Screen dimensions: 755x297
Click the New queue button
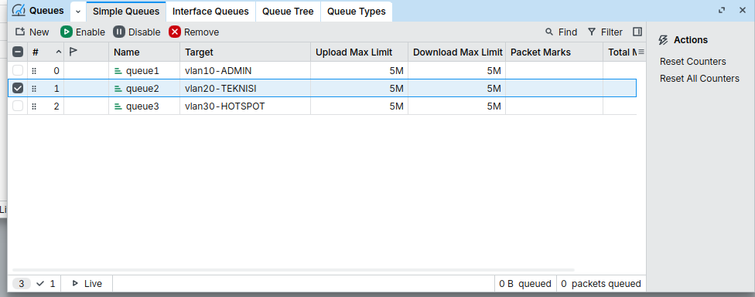click(32, 32)
